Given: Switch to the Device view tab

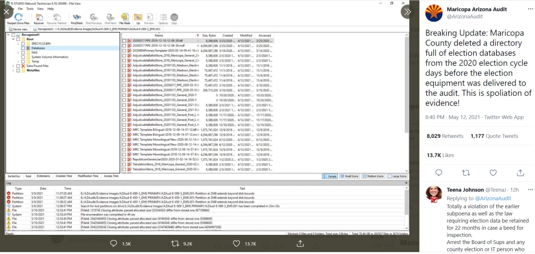Looking at the screenshot, I should point(18,30).
